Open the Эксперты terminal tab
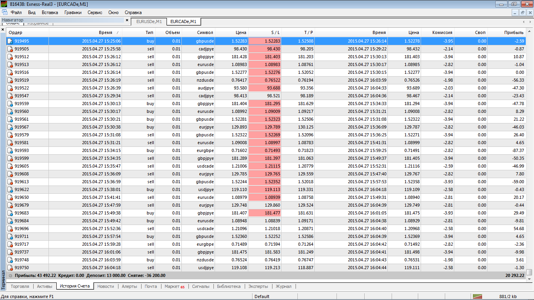534x300 pixels. (258, 286)
